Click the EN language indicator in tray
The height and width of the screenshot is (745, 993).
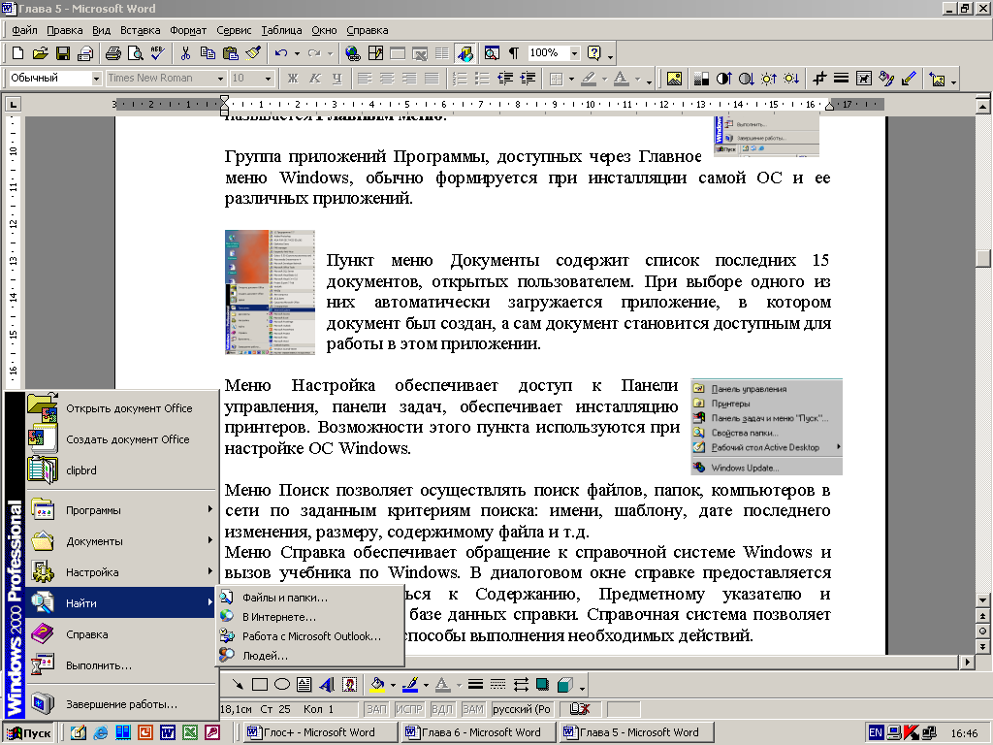876,733
